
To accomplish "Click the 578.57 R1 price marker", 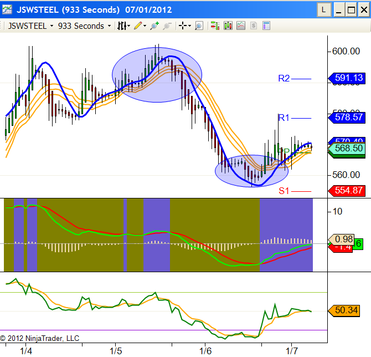I will [347, 118].
